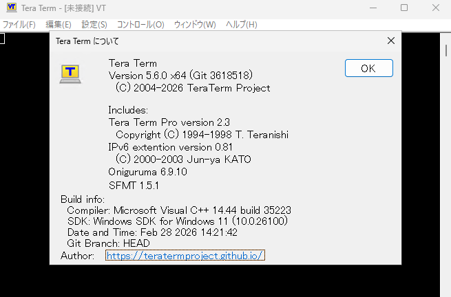Viewport: 451px width, 297px height.
Task: Click the Version 5.6.0 x64 text line
Action: (183, 76)
